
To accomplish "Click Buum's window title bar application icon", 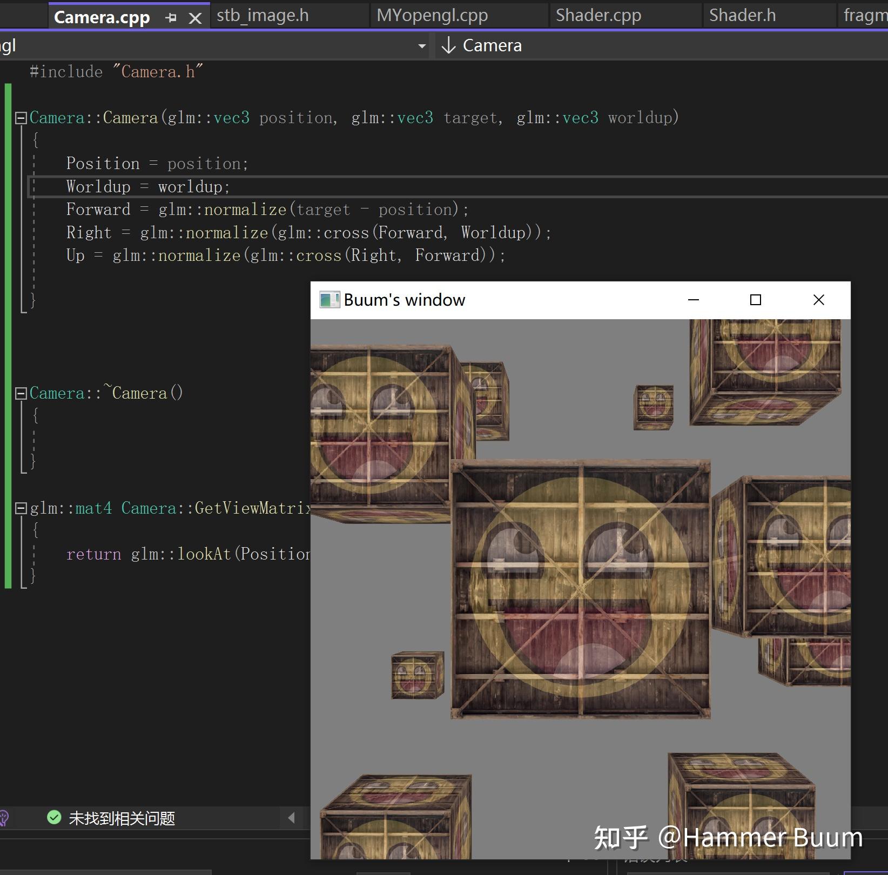I will [328, 300].
